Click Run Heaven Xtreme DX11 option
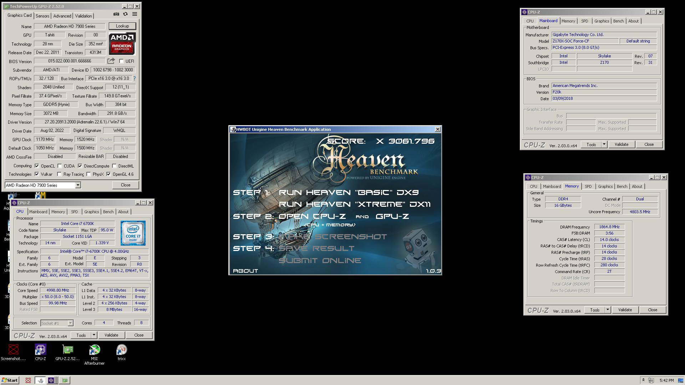This screenshot has height=385, width=685. pos(355,204)
